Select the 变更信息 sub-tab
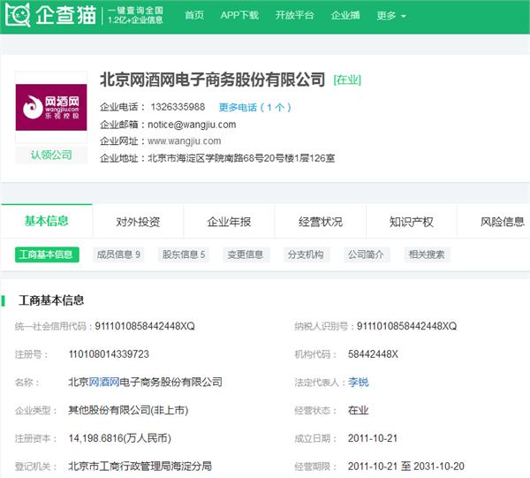 coord(246,254)
